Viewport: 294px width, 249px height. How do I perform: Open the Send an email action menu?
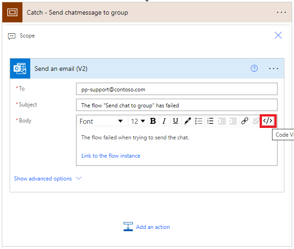tap(274, 69)
